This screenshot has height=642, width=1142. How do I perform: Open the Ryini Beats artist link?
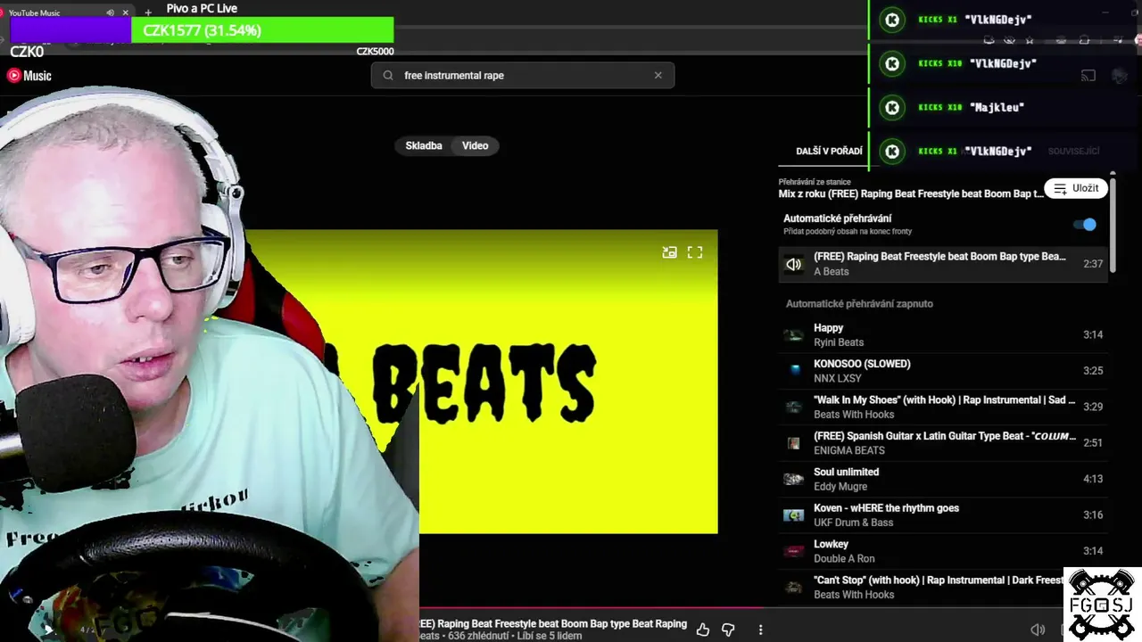(x=839, y=342)
